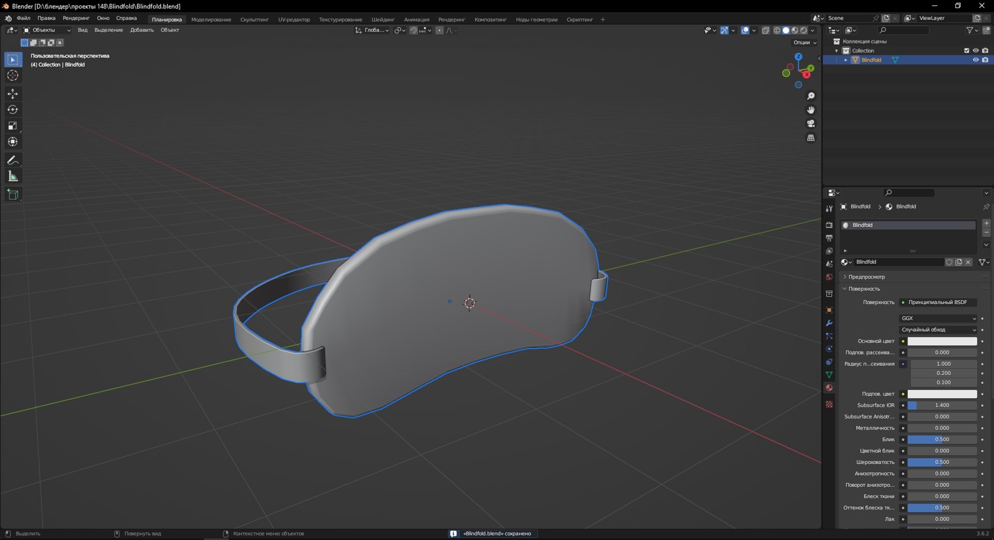The width and height of the screenshot is (994, 540).
Task: Open the Render properties tab icon
Action: 829,225
